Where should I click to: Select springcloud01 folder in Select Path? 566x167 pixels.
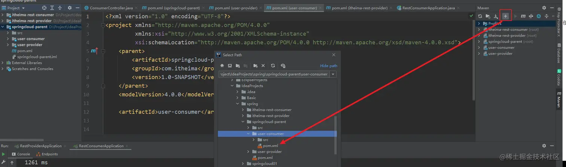point(264,164)
